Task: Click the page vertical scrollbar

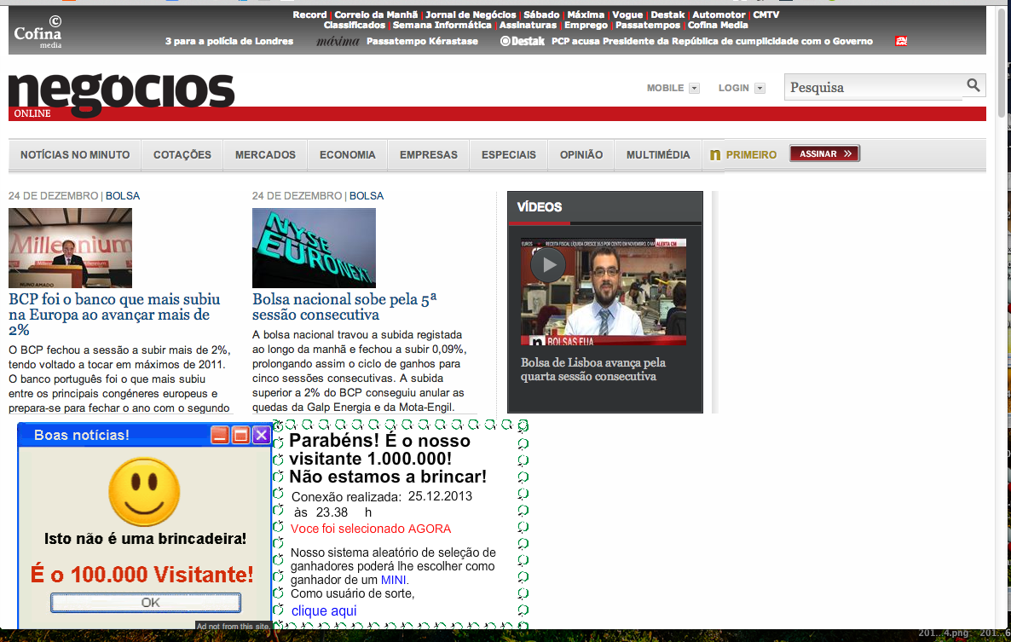Action: click(x=1001, y=61)
